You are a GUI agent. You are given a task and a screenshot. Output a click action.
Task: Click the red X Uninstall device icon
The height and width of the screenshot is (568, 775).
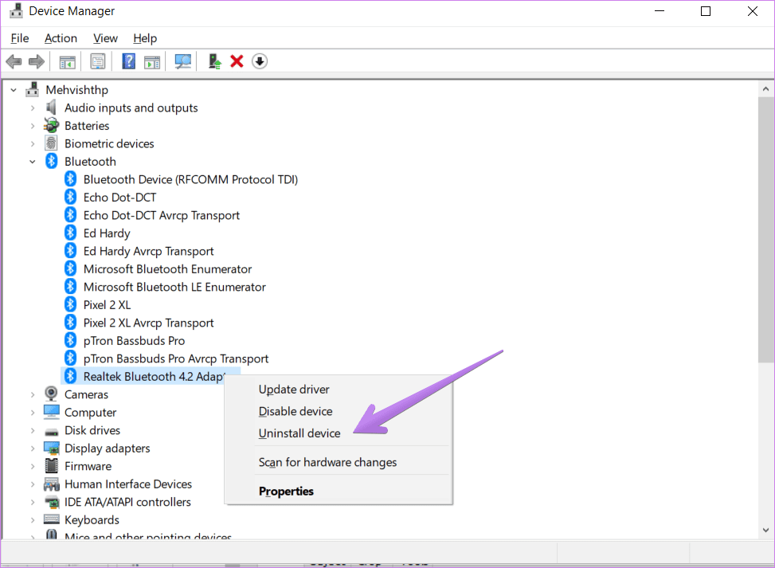click(x=237, y=61)
